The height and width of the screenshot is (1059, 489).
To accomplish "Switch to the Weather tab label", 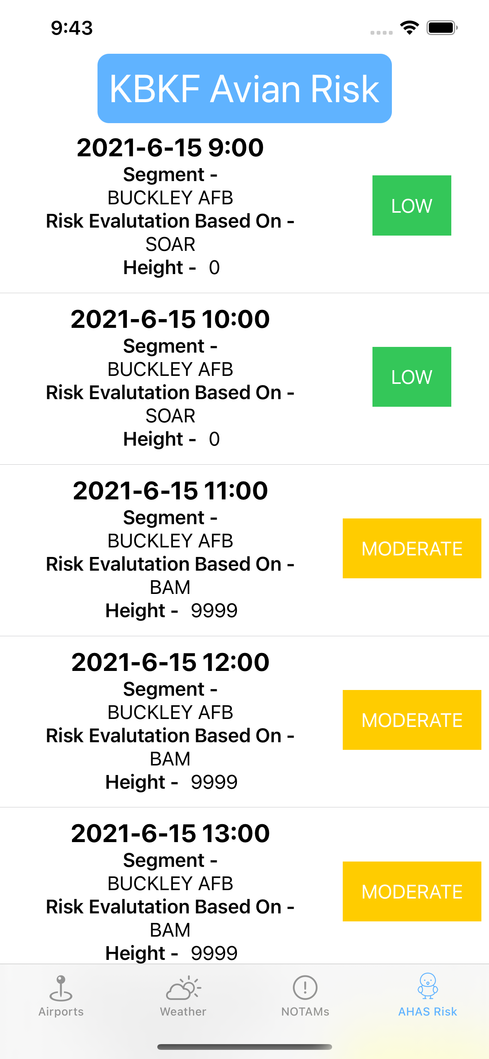I will point(183,1011).
